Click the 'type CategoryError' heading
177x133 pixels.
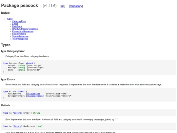point(13,51)
